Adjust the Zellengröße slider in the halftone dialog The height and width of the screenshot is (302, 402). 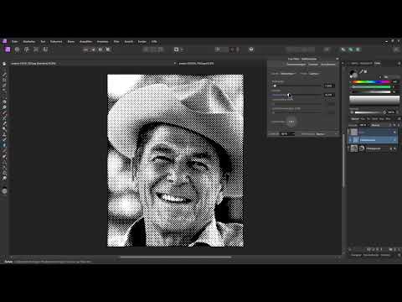(x=296, y=86)
